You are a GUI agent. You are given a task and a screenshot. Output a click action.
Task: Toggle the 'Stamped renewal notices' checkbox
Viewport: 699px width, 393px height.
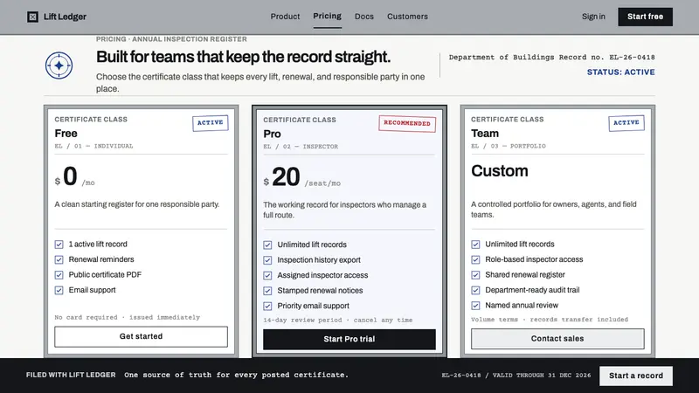pos(267,291)
